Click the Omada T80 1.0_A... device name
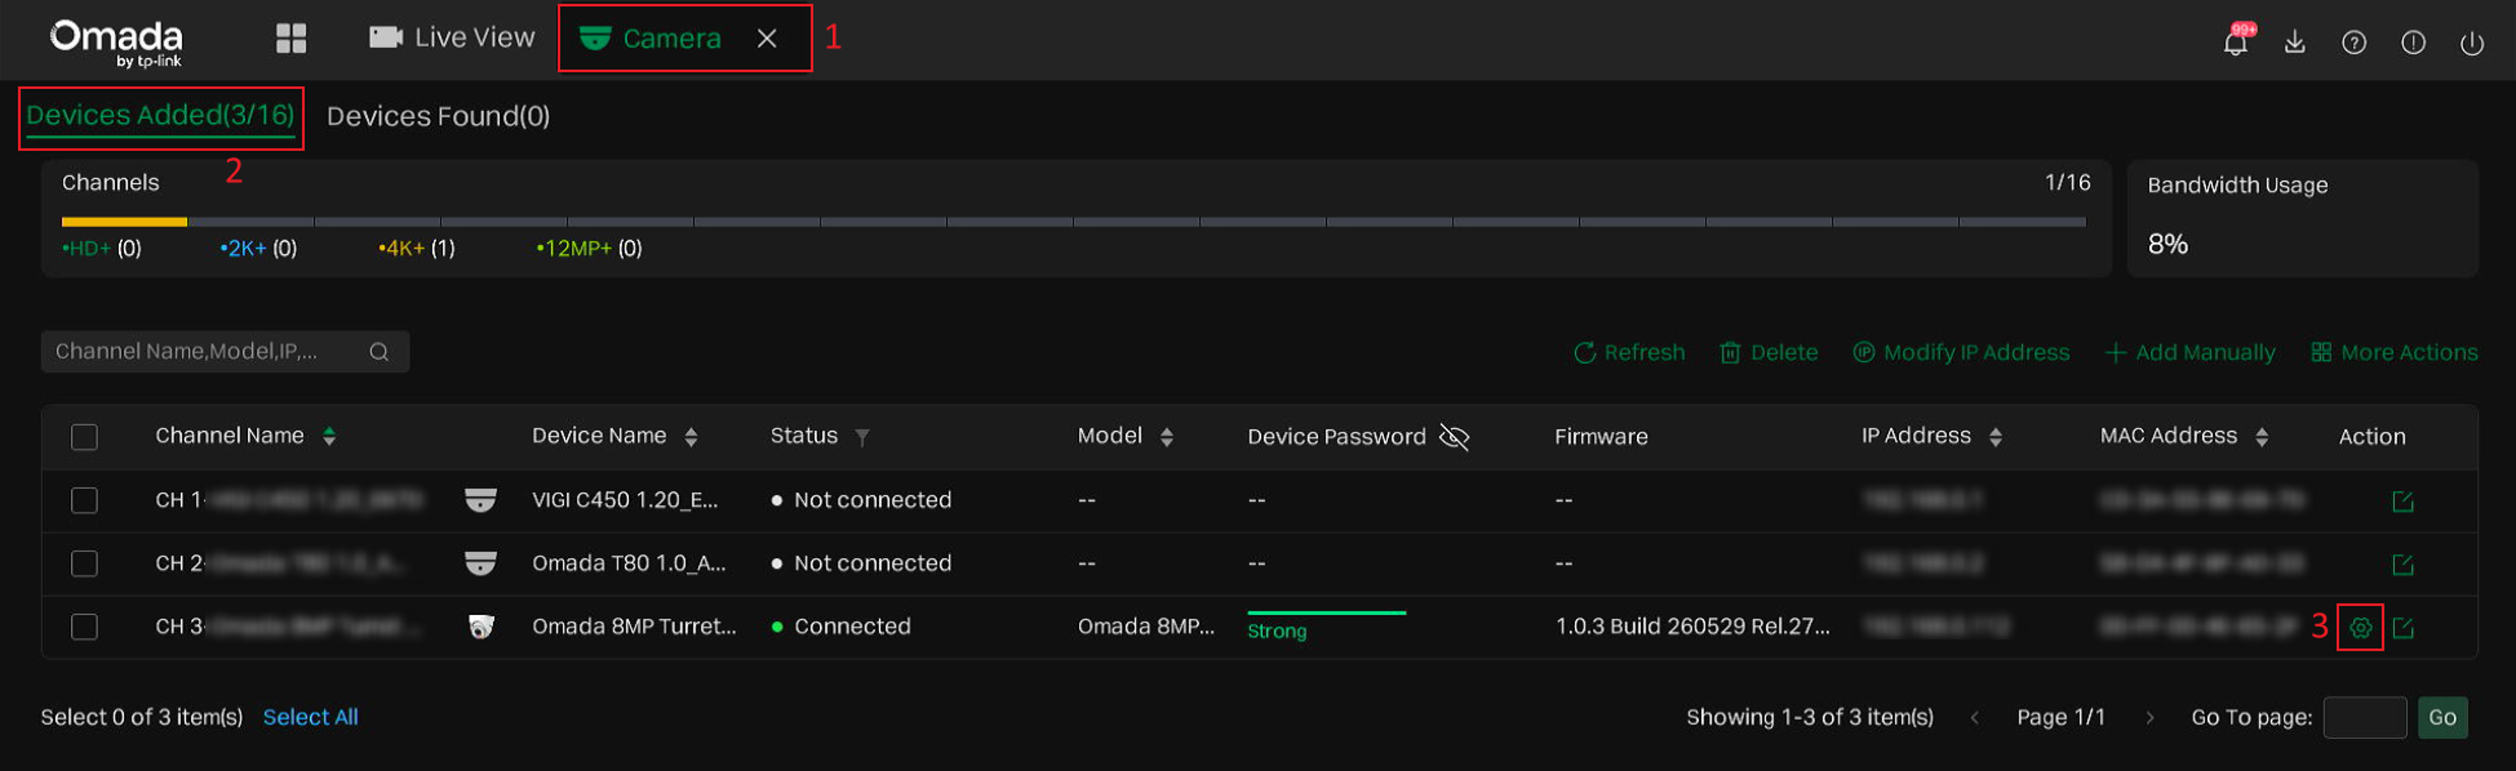This screenshot has width=2516, height=771. (x=629, y=563)
